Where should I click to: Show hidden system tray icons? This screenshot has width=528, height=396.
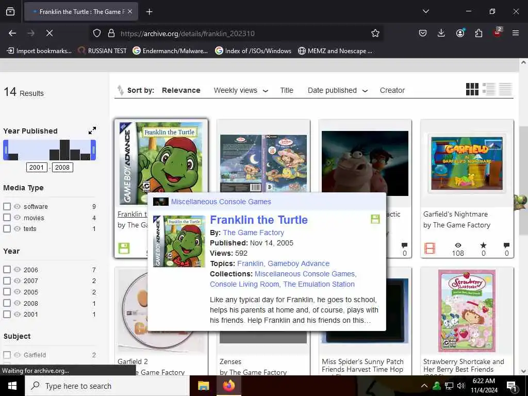click(x=424, y=386)
